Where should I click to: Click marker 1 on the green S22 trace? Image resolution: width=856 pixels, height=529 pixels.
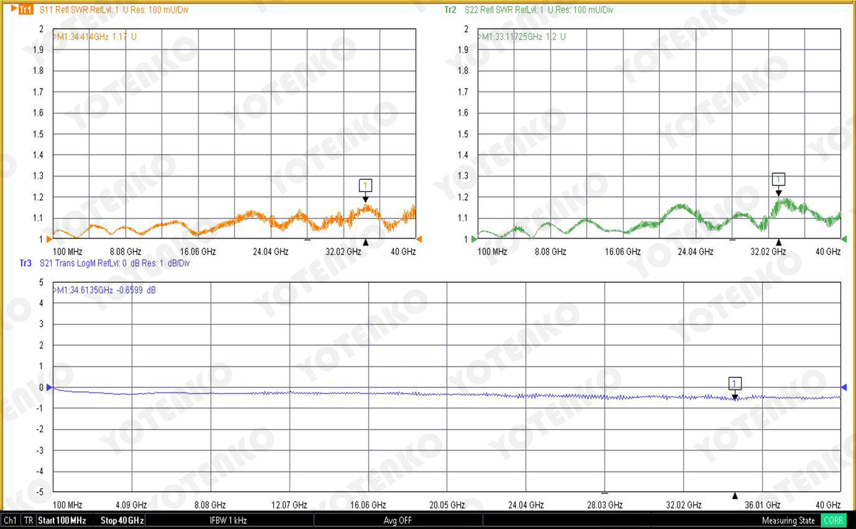pos(778,179)
